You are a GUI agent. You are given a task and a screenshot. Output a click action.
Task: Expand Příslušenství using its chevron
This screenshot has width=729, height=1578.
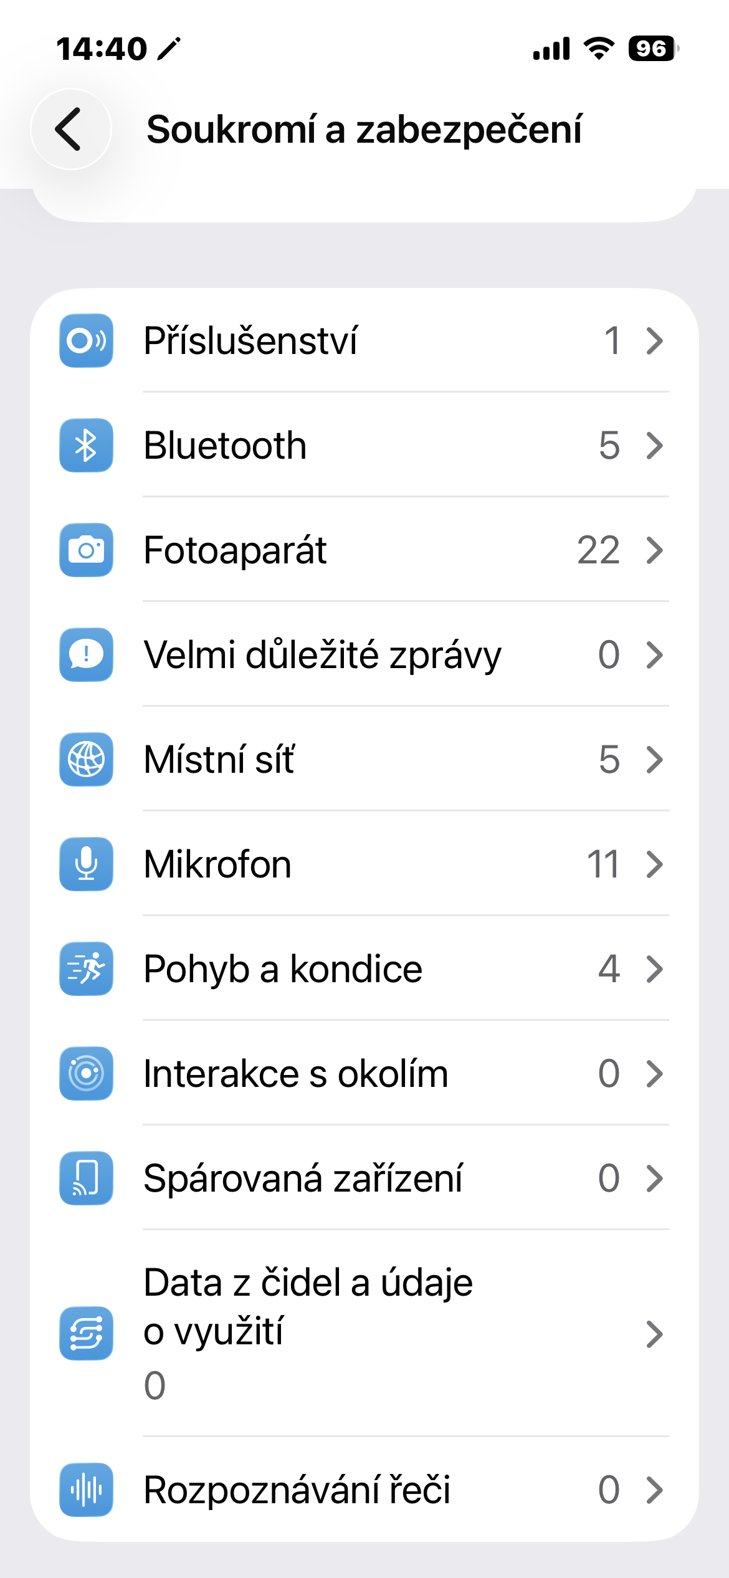point(654,341)
